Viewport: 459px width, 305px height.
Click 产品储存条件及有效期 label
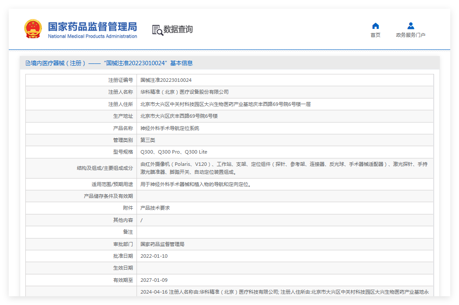(109, 196)
